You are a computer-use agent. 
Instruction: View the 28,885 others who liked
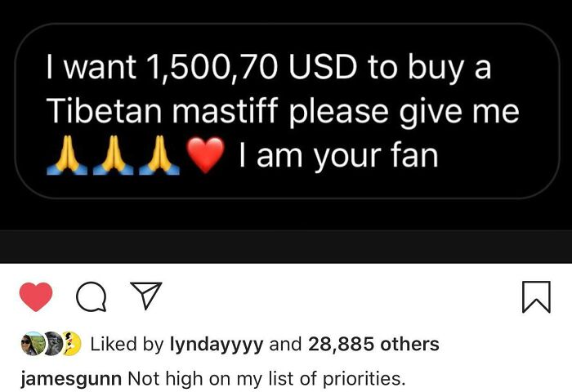(373, 344)
